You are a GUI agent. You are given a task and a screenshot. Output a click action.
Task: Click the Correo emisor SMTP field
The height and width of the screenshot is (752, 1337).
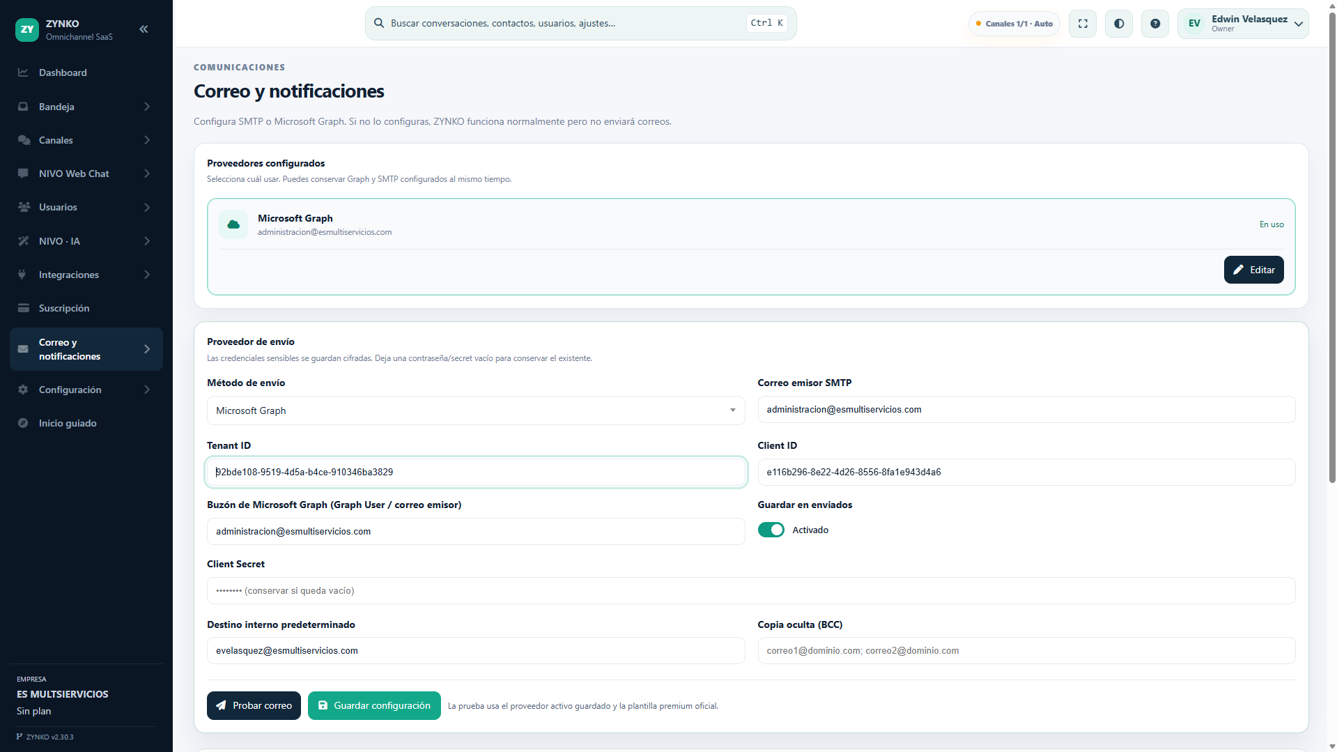pyautogui.click(x=1026, y=410)
